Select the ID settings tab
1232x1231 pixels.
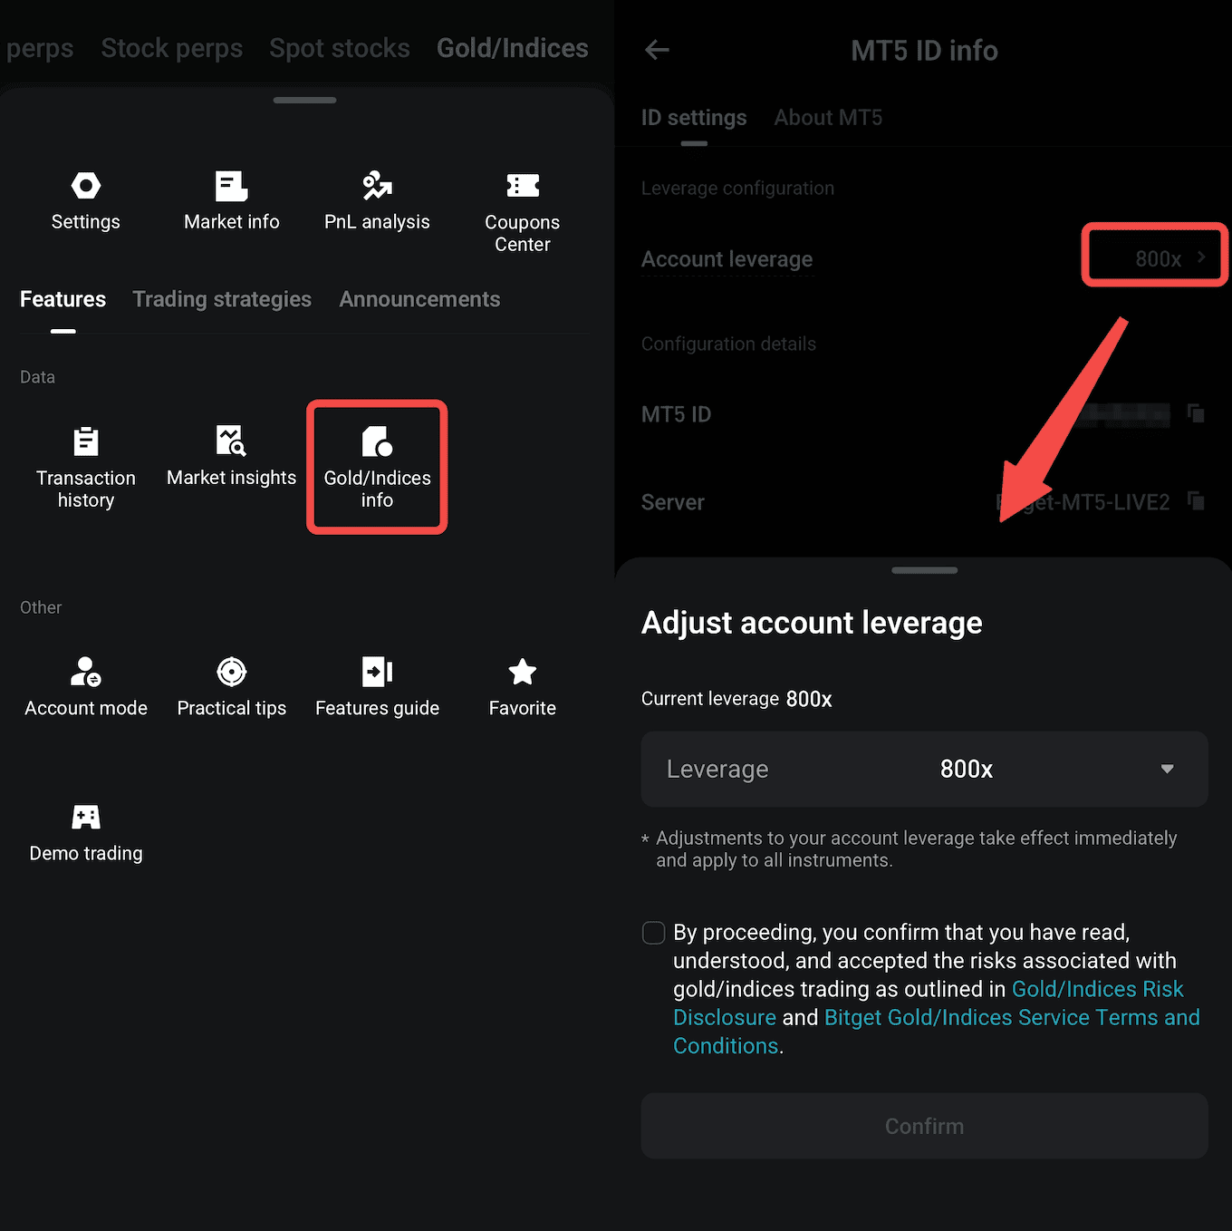point(694,118)
